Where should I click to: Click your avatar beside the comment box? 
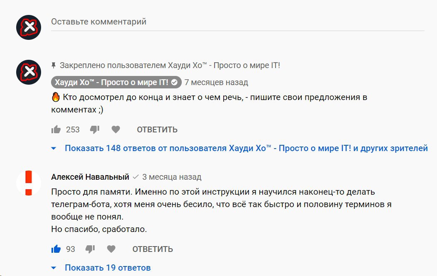point(29,27)
